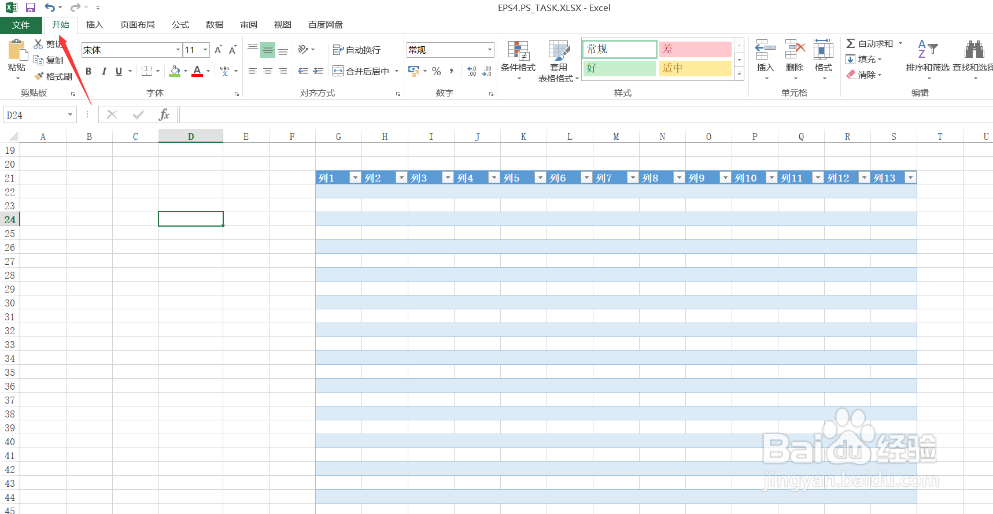This screenshot has height=514, width=993.
Task: Select the Cut scissors icon
Action: click(x=38, y=44)
